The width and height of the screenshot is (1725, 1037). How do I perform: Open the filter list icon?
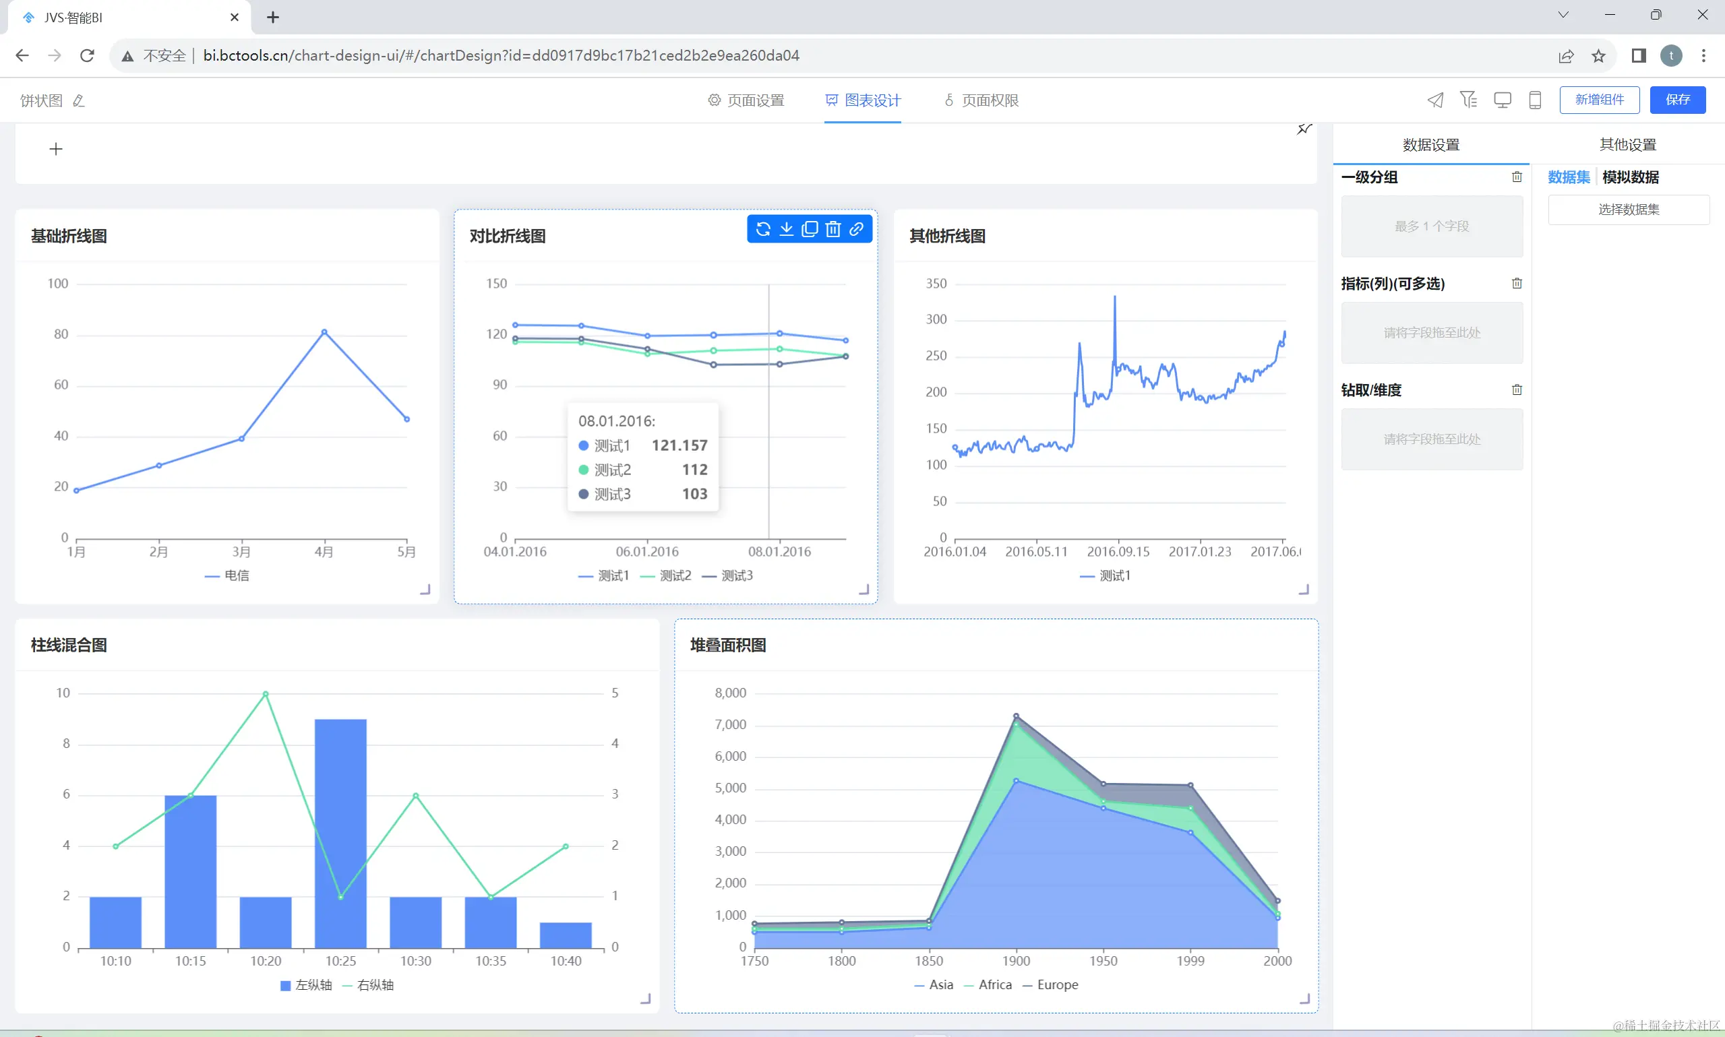1467,100
